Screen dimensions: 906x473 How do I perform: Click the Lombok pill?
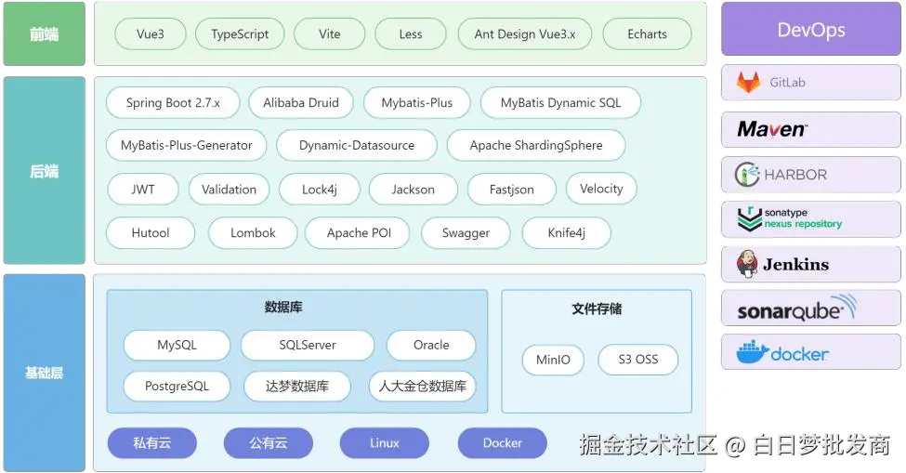click(253, 232)
